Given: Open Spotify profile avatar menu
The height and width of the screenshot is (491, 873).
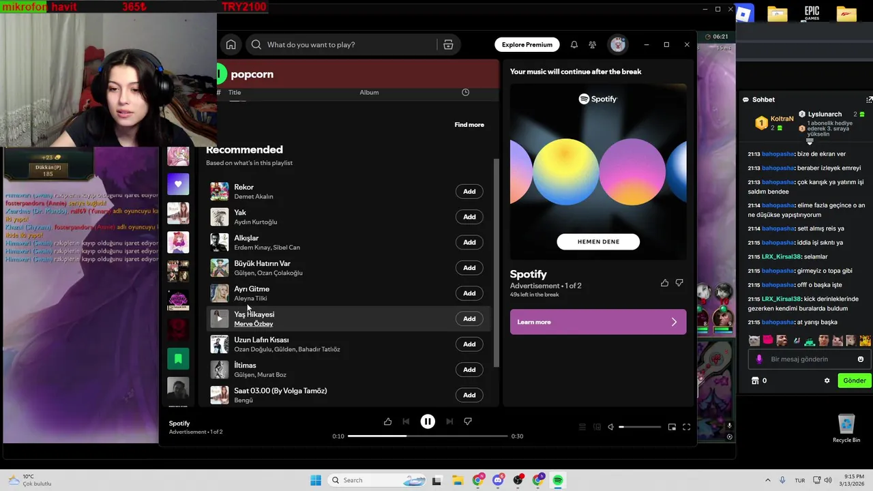Looking at the screenshot, I should (x=618, y=44).
